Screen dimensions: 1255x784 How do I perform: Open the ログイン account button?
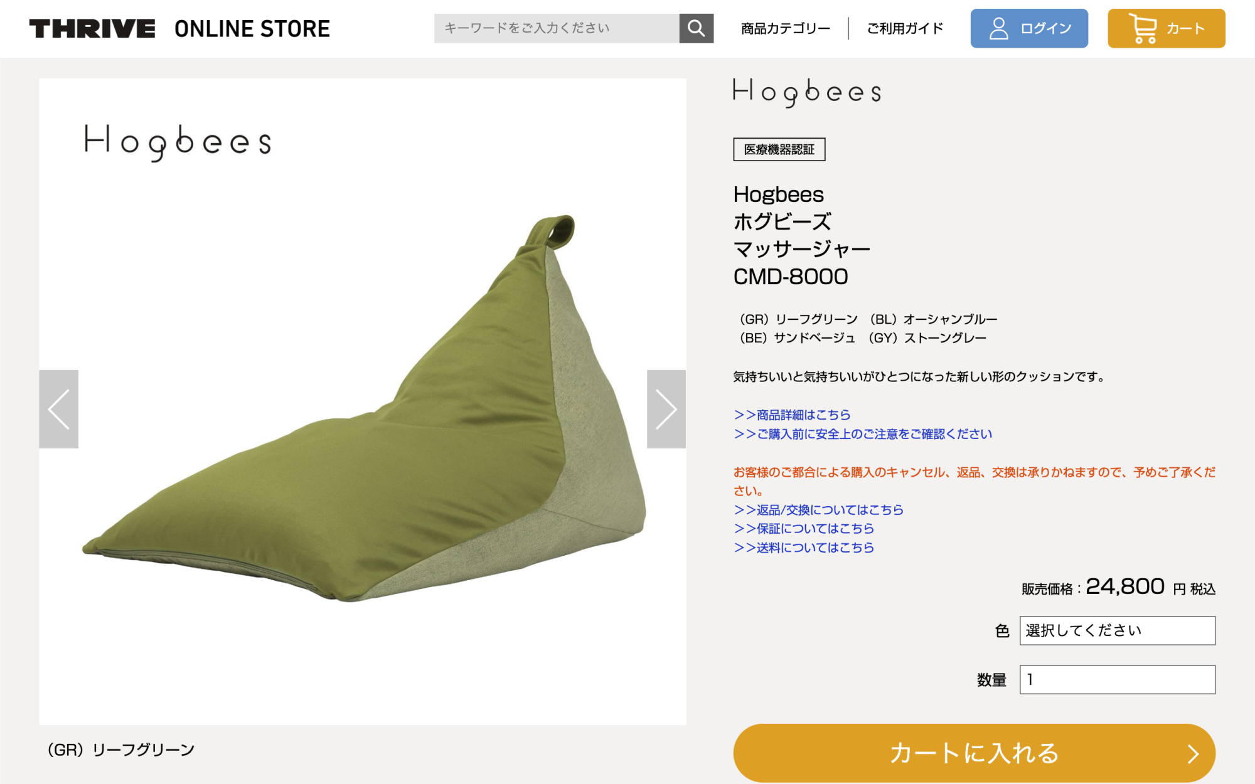[1029, 28]
